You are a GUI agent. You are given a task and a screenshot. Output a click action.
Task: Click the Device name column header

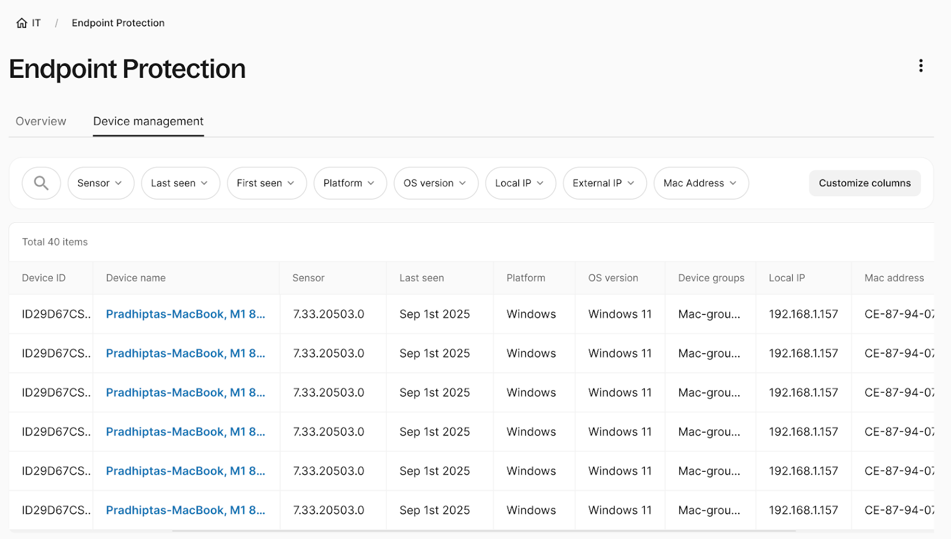pyautogui.click(x=136, y=278)
